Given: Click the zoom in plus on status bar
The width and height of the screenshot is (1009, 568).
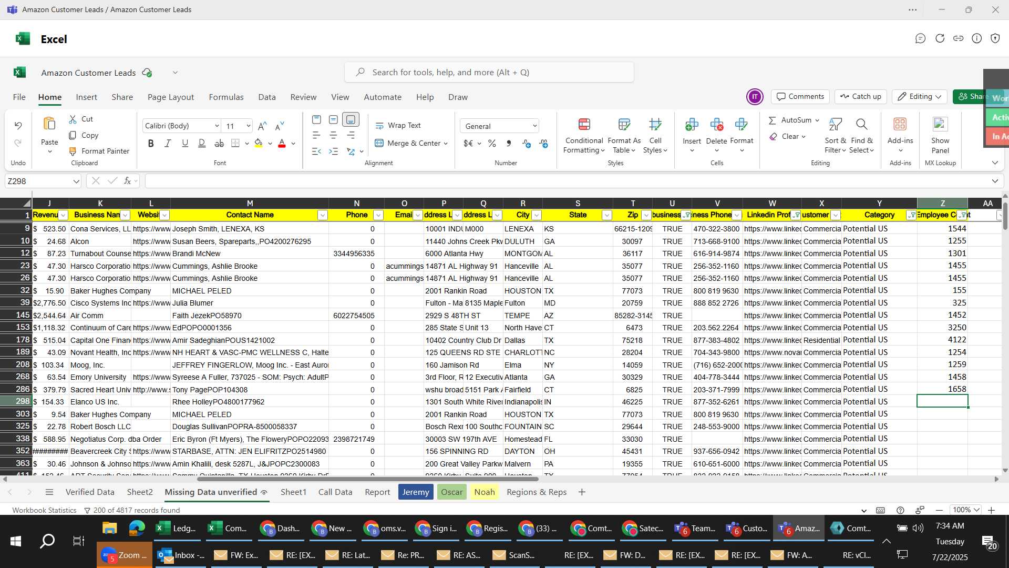Looking at the screenshot, I should point(991,510).
